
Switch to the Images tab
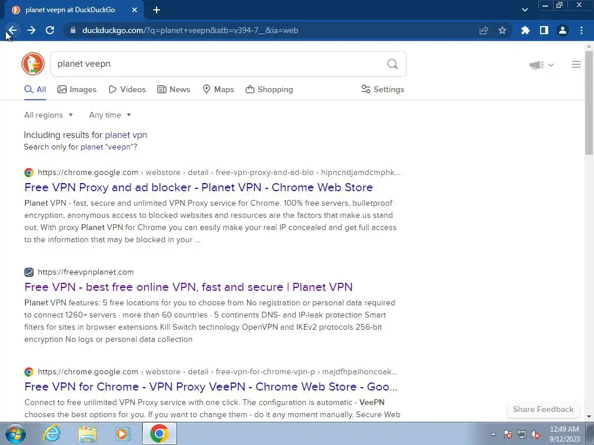(x=77, y=90)
